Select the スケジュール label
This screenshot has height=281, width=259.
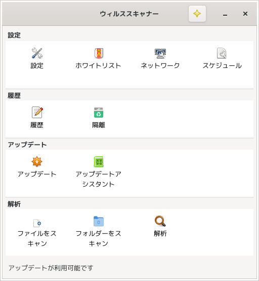coord(222,65)
